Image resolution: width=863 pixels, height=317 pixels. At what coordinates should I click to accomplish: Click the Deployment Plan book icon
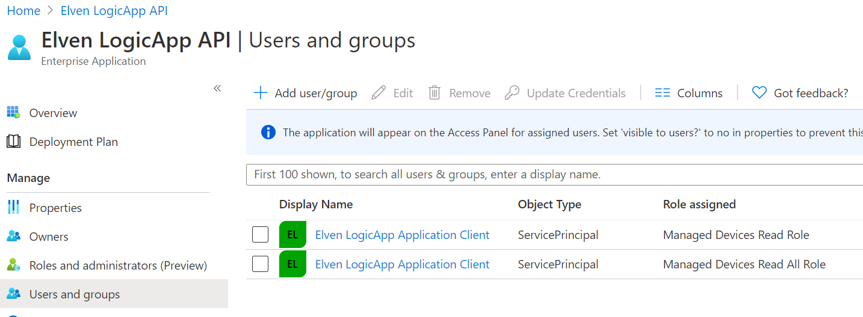(13, 142)
